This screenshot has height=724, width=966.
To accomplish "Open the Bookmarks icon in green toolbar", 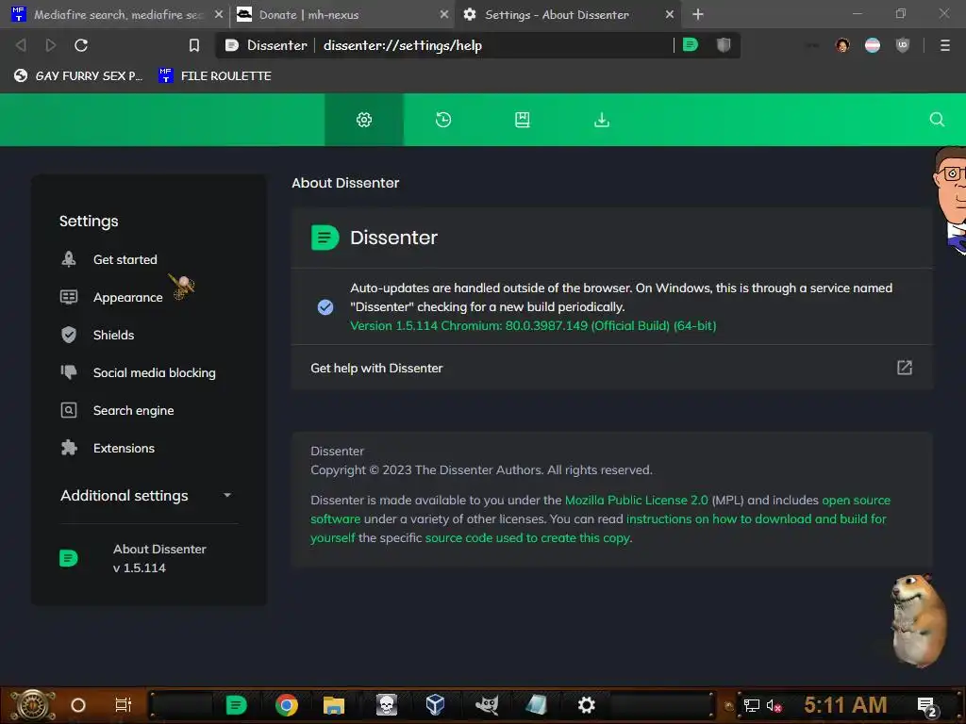I will pyautogui.click(x=522, y=120).
